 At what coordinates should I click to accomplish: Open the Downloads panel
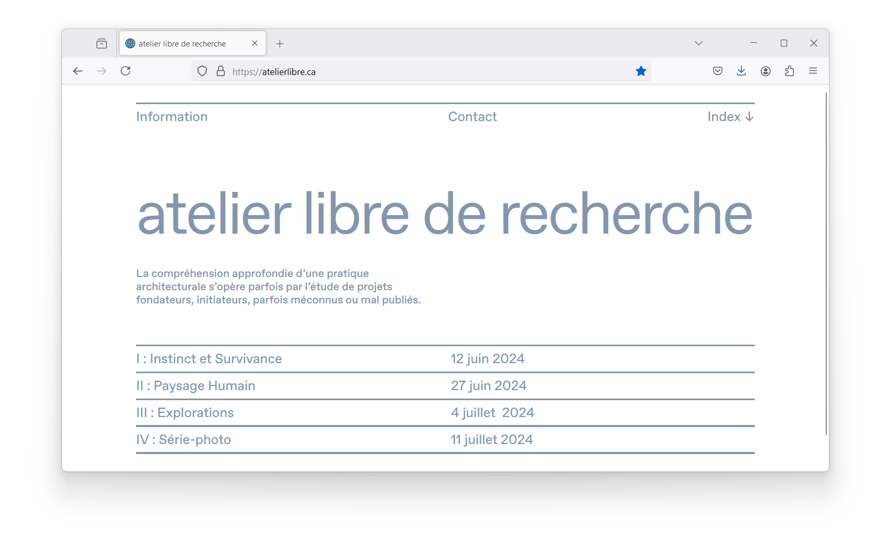(742, 71)
